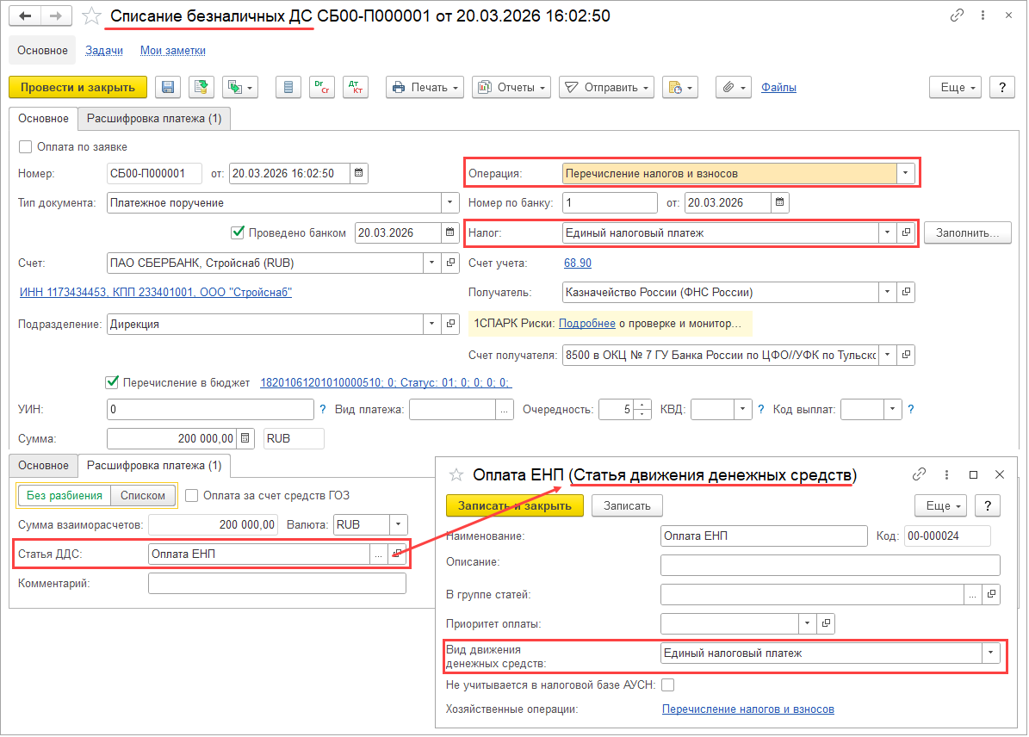This screenshot has width=1029, height=737.
Task: Open Еще menu in Оплата ЕНП window
Action: point(940,505)
